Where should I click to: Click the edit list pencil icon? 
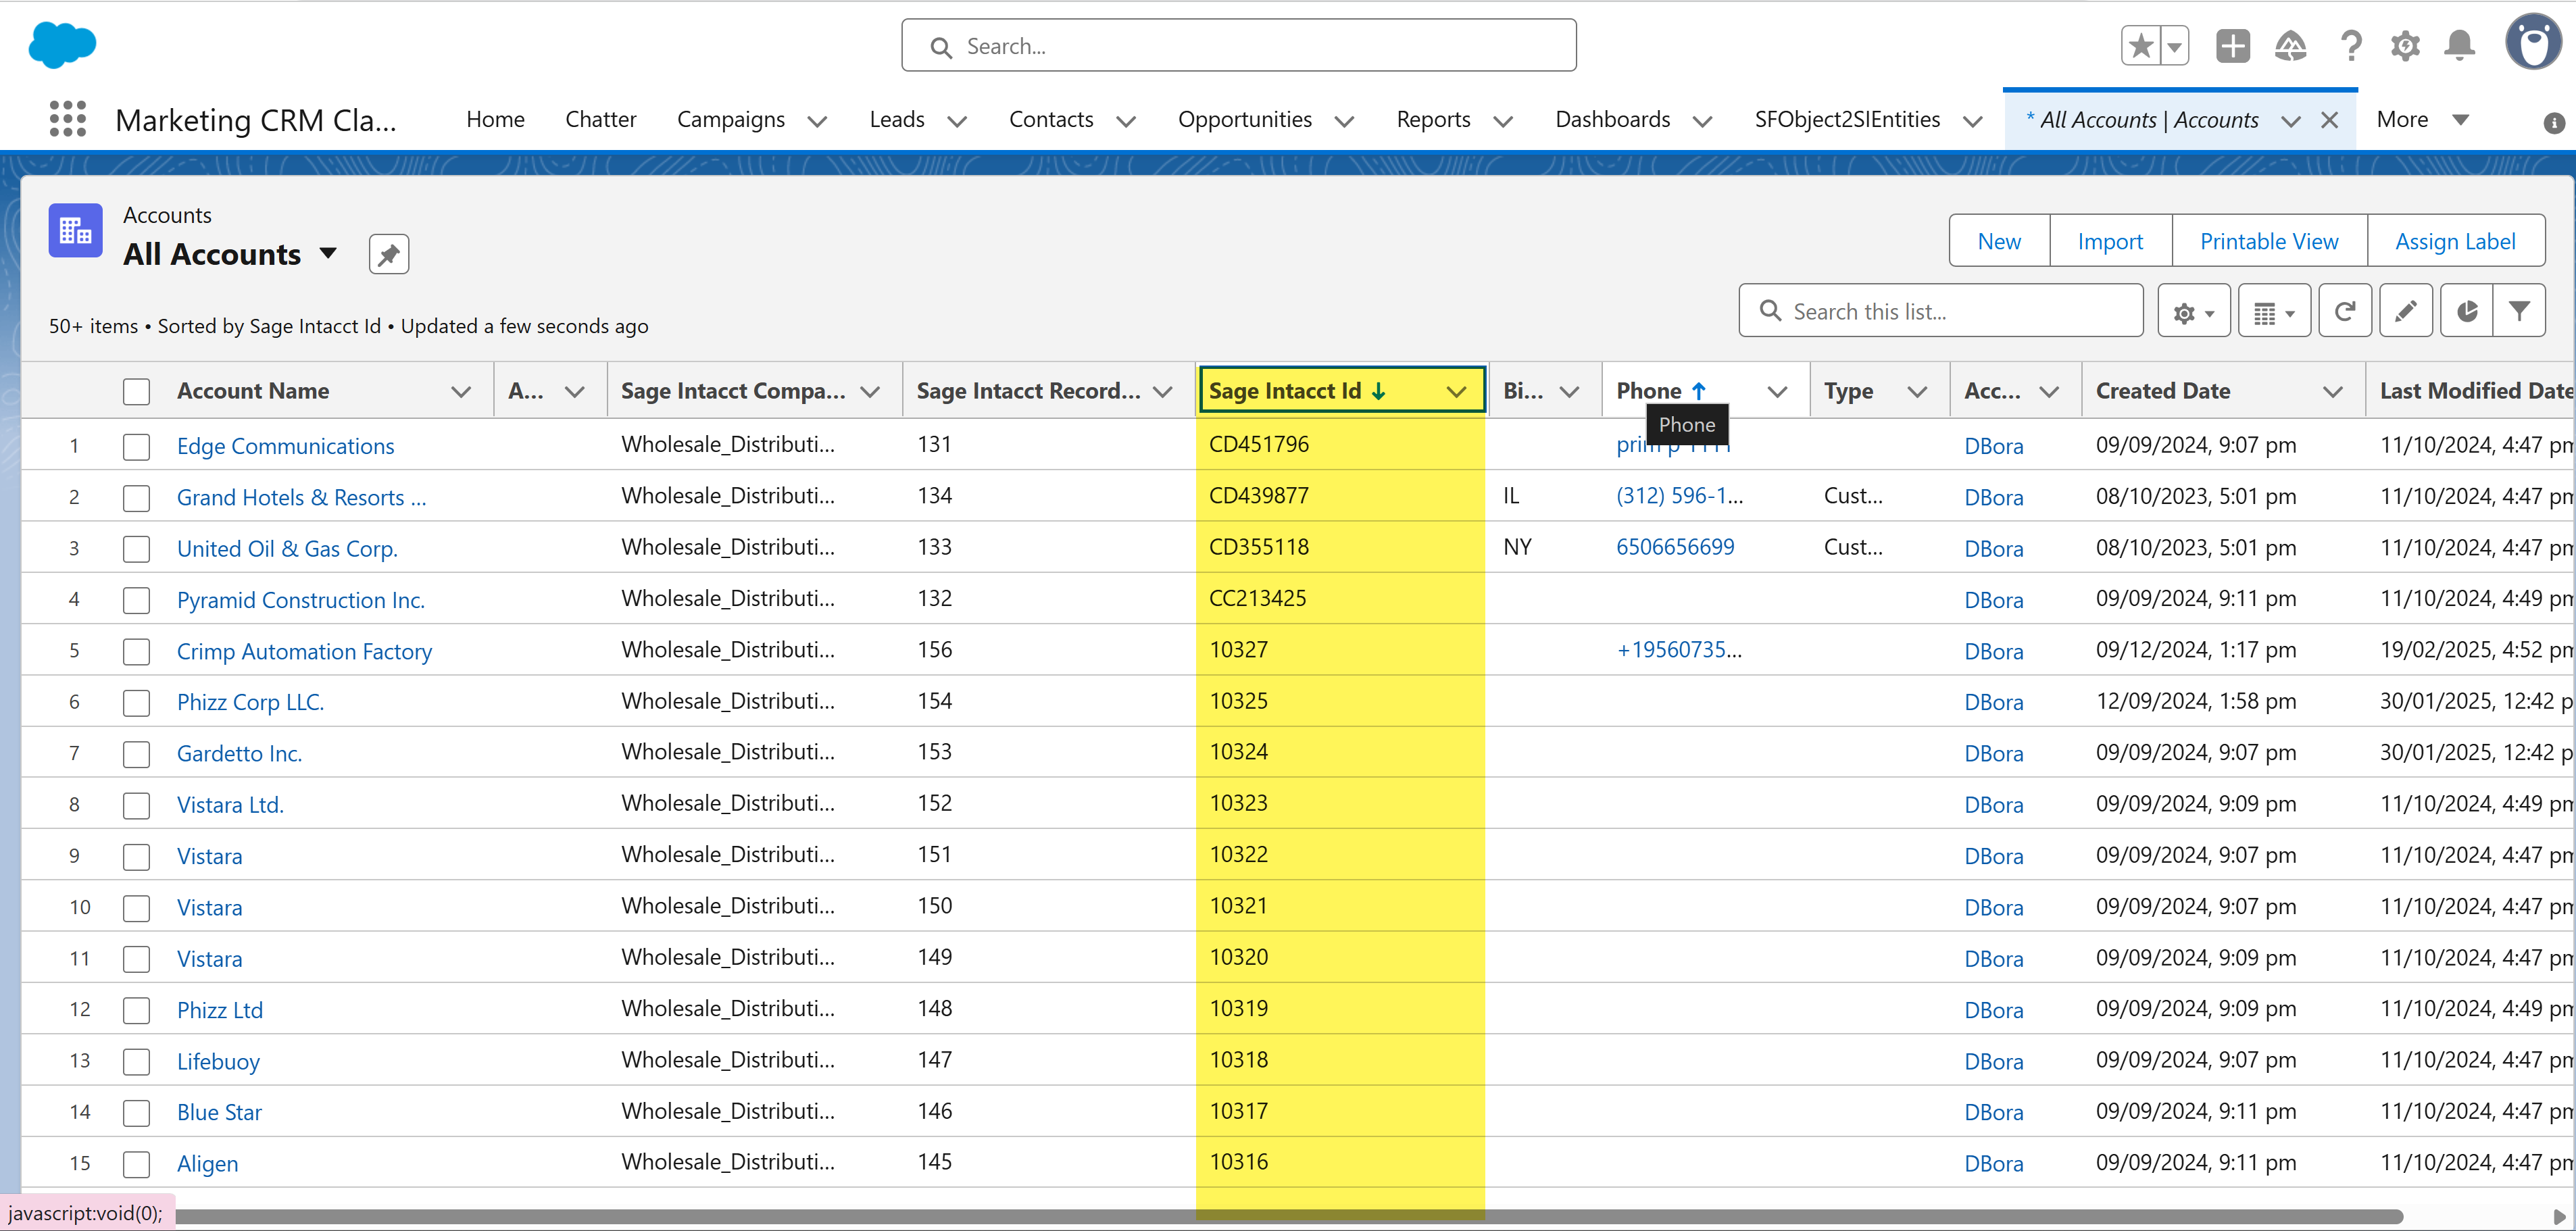(2405, 312)
